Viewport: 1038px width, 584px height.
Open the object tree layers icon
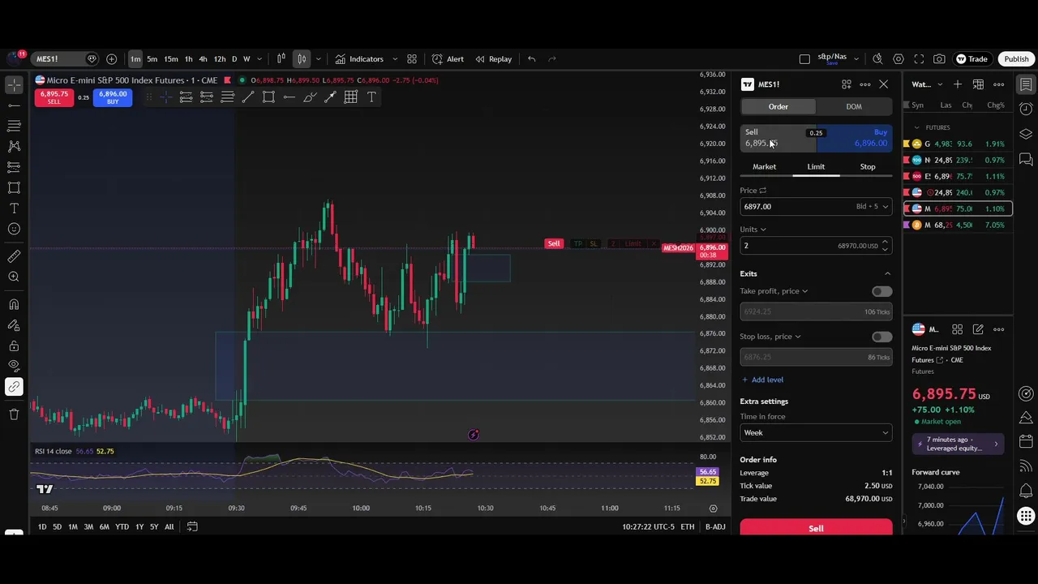(1026, 134)
